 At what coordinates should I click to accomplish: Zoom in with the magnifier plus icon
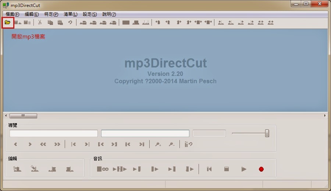click(x=158, y=144)
